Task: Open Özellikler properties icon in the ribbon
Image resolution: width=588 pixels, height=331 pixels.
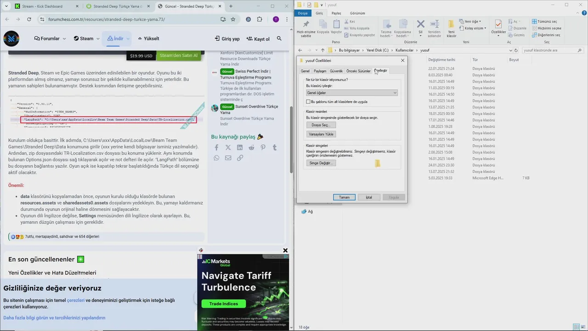Action: [498, 24]
